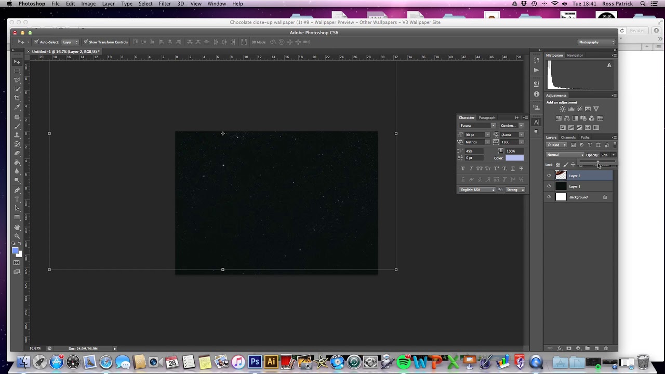The height and width of the screenshot is (374, 665).
Task: Open the Layer menu
Action: point(108,4)
